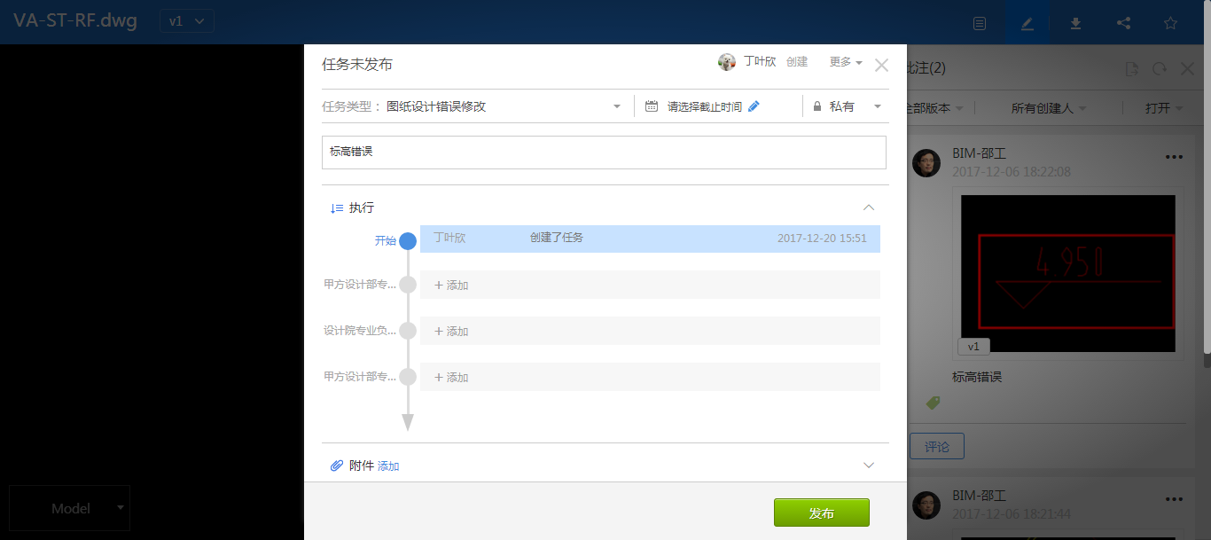Click the calendar icon next to deadline field

(652, 105)
